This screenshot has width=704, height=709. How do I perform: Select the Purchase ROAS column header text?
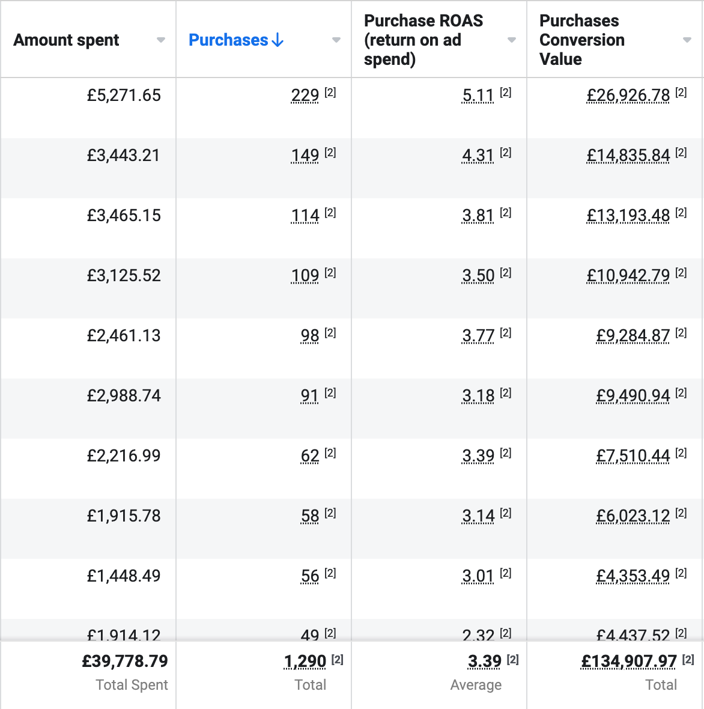[x=423, y=40]
